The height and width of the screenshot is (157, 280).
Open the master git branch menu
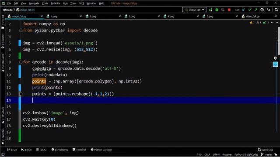266,154
